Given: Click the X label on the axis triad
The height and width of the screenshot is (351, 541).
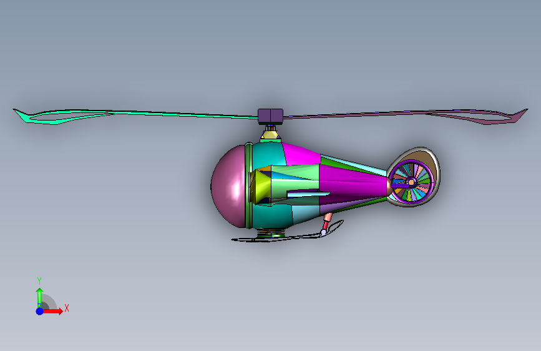Looking at the screenshot, I should (x=67, y=308).
